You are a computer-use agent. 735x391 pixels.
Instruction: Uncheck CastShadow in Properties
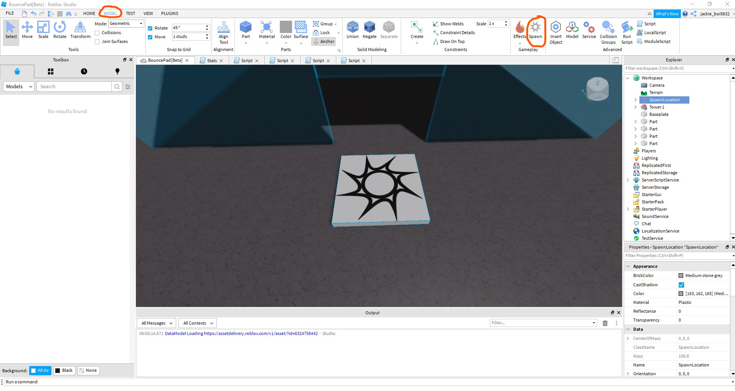(682, 285)
